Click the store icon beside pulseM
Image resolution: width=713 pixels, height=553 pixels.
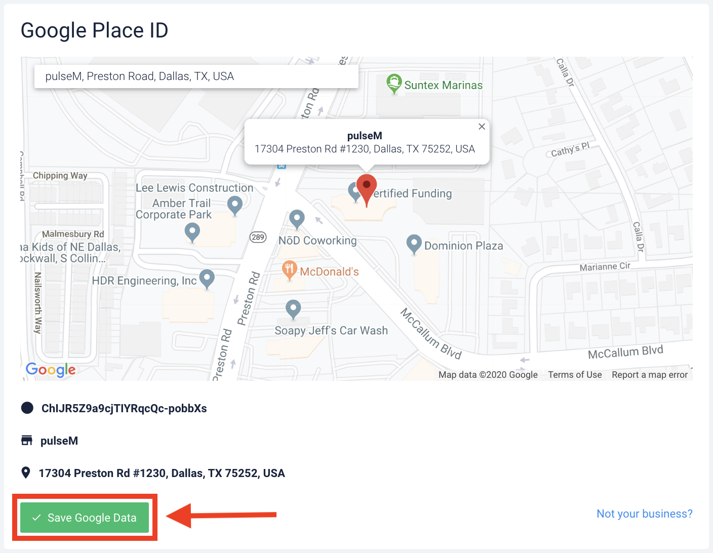tap(27, 441)
